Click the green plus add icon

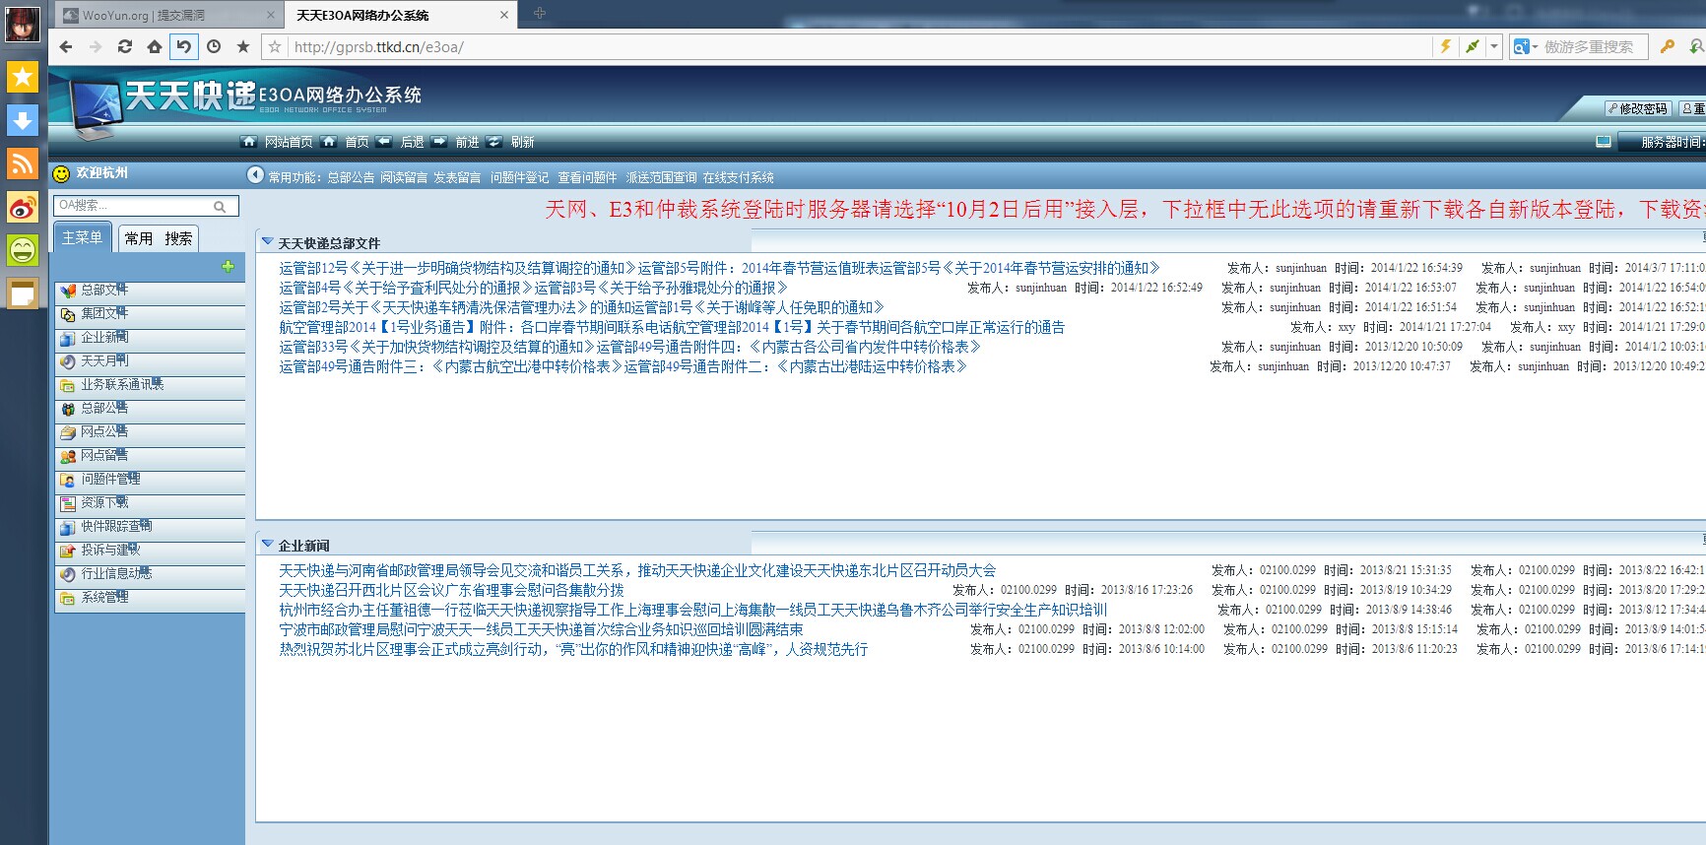click(x=228, y=266)
